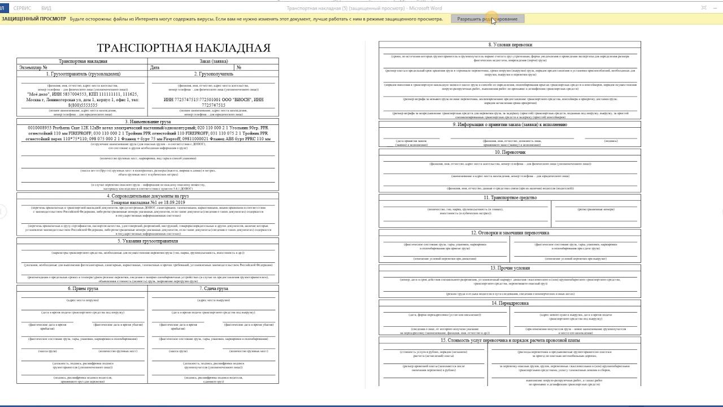Click the 14. Переадресовка section header
Screen dimensions: 723x407
click(x=510, y=303)
